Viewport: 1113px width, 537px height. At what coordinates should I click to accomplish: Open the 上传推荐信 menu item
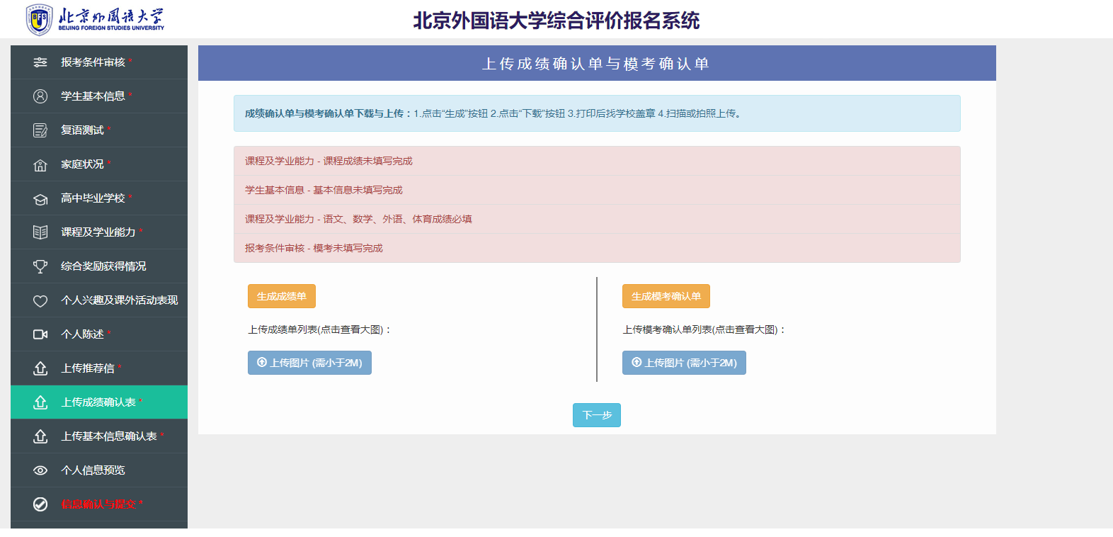pos(99,368)
